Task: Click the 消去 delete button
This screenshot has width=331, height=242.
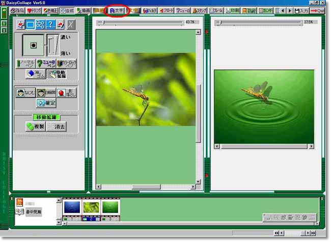Action: (x=57, y=127)
